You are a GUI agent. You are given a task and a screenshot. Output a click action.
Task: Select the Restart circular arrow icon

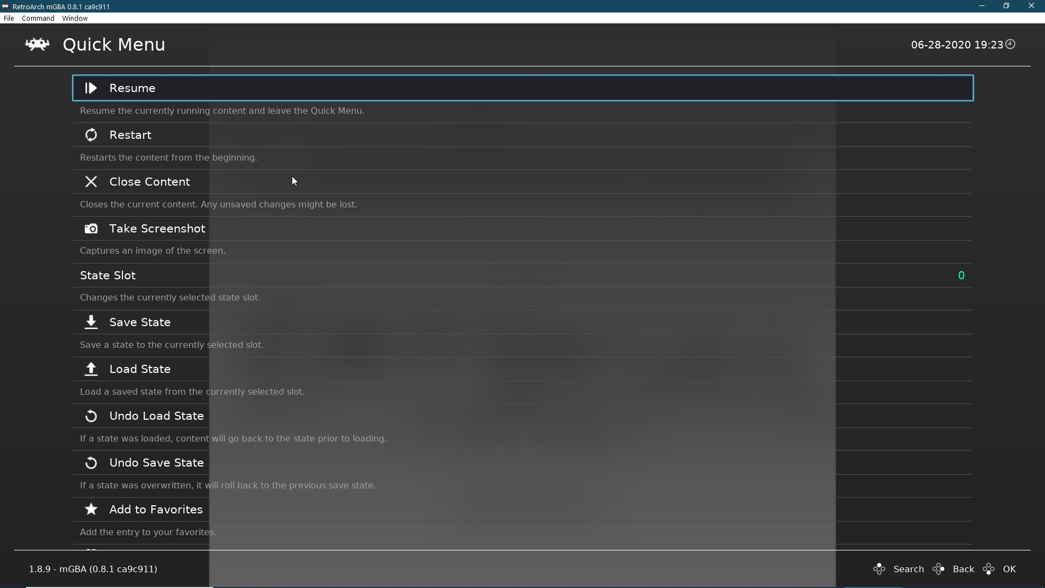click(91, 134)
